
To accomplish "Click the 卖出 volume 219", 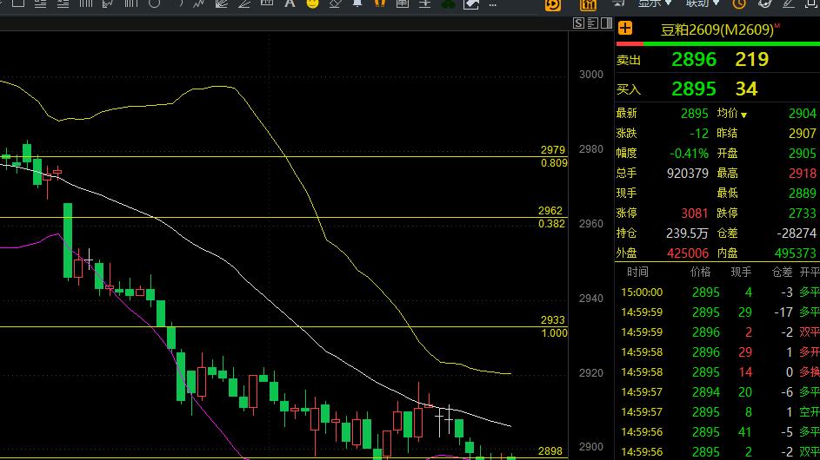I will [x=752, y=60].
